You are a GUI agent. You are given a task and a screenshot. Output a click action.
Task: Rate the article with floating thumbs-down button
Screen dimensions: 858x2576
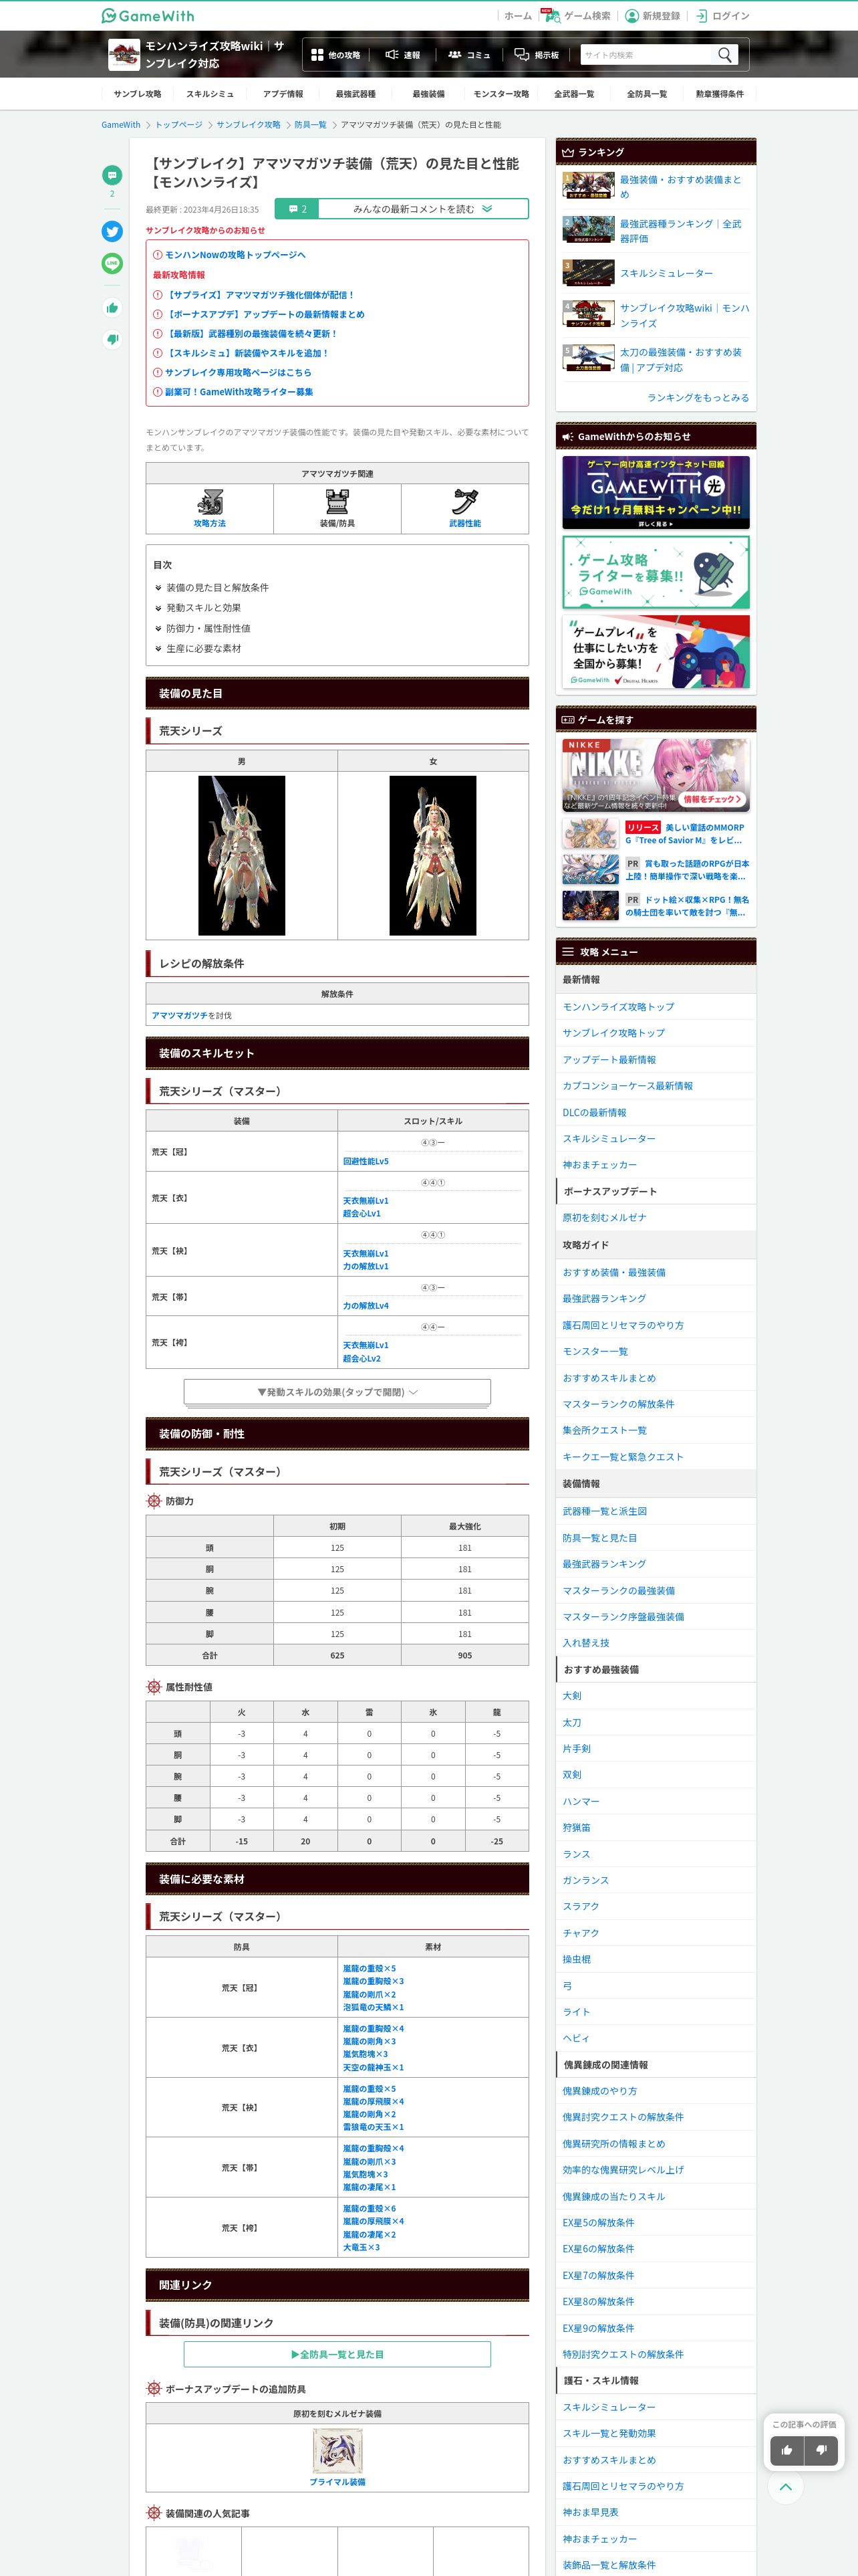point(821,2449)
